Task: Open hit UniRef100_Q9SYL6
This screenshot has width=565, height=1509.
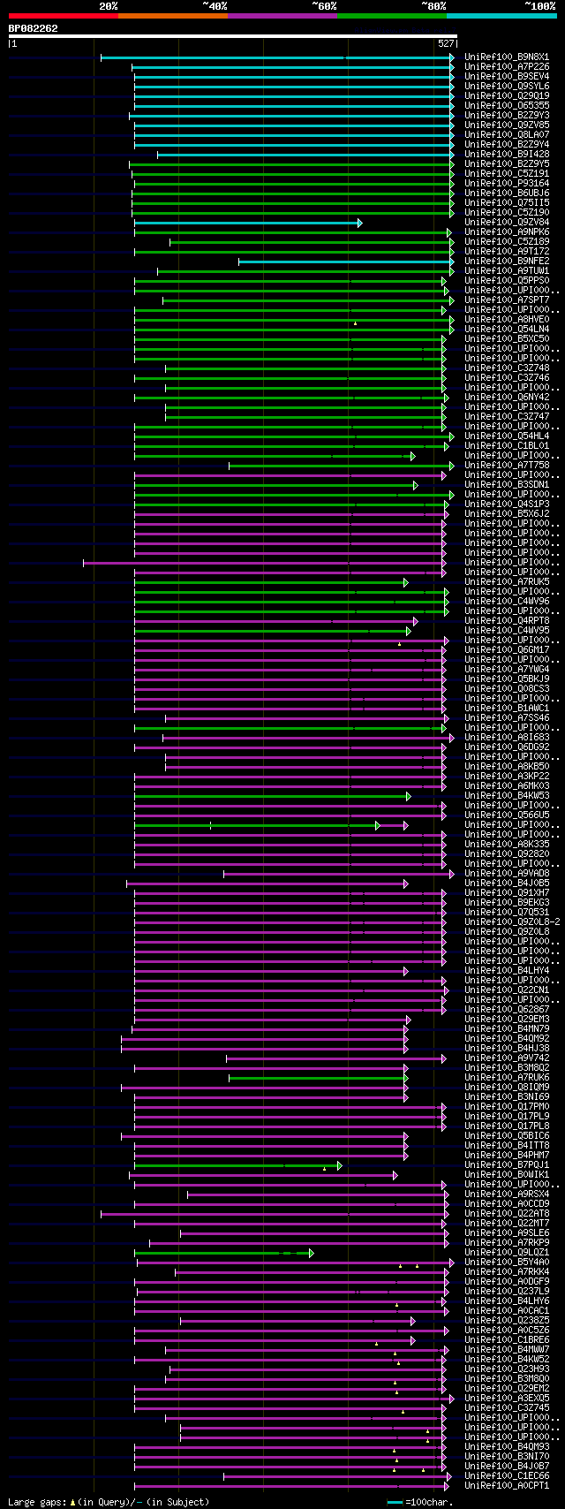Action: pos(507,87)
